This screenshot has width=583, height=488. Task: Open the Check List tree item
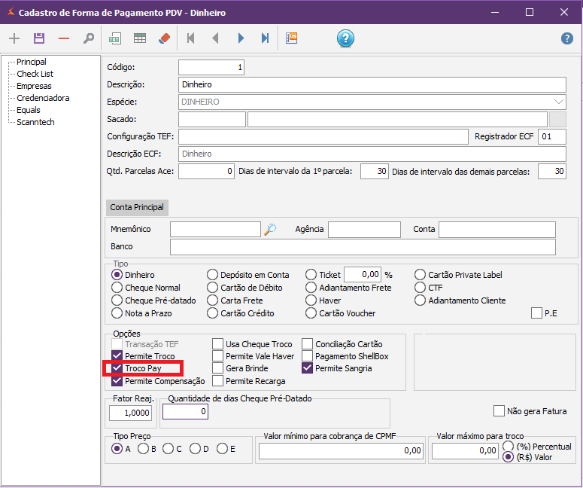[x=35, y=74]
